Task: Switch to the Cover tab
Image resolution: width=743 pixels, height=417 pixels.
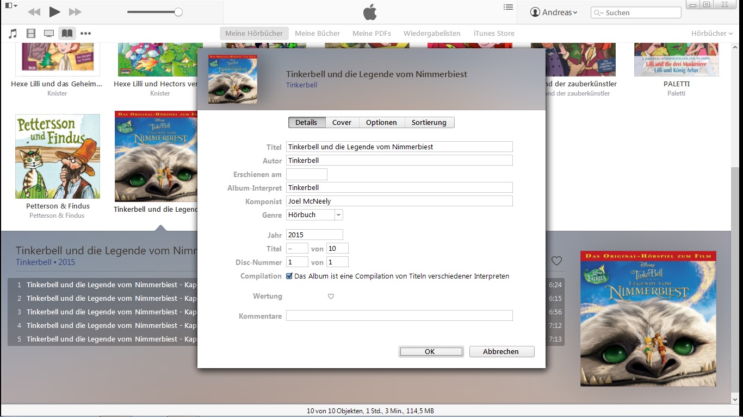Action: click(342, 123)
